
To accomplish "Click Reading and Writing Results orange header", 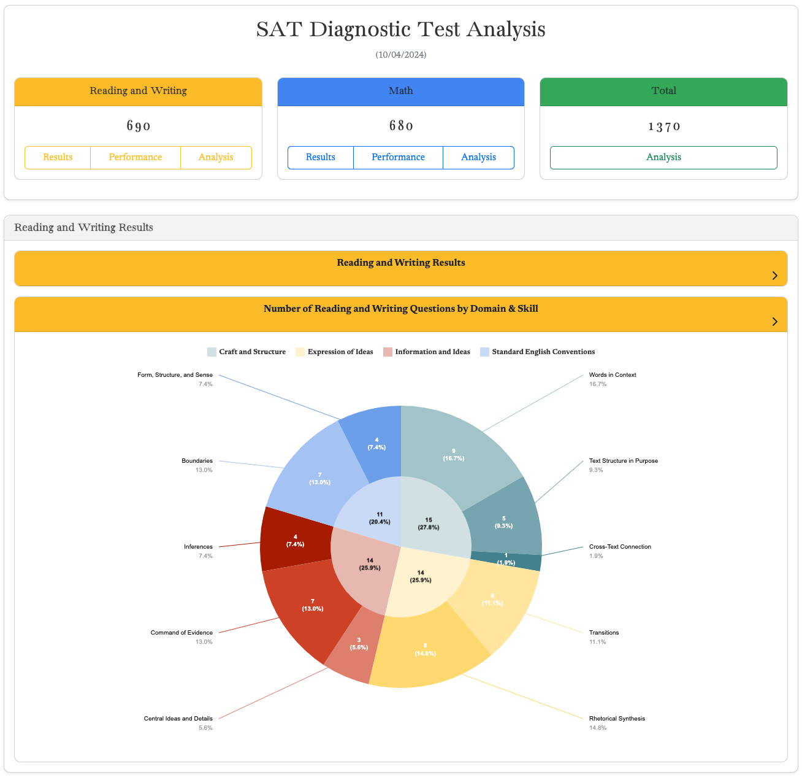I will coord(401,268).
